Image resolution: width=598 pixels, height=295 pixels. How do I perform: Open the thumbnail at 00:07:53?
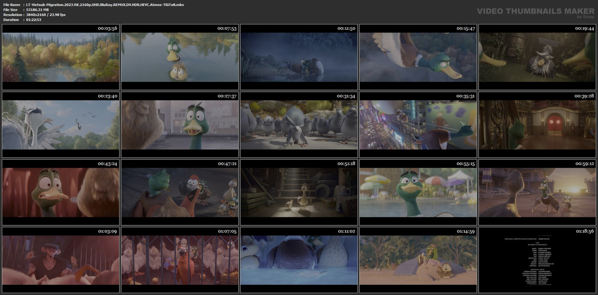[x=180, y=57]
